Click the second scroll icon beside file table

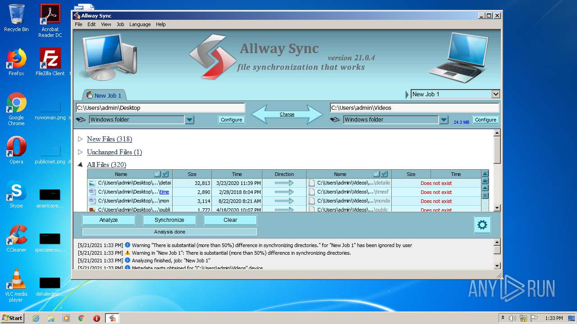point(485,181)
